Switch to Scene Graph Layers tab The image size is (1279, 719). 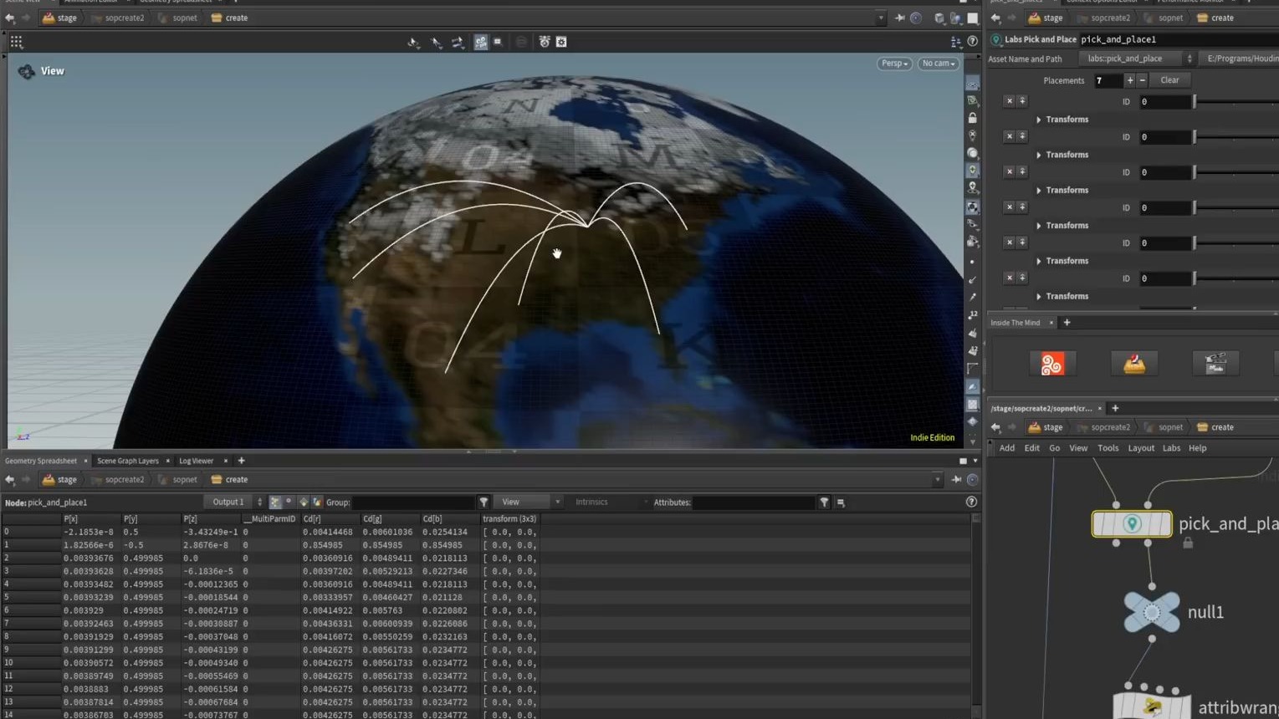[127, 461]
